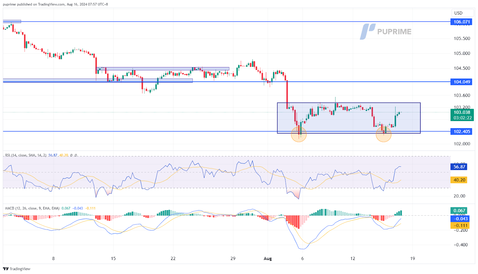The height and width of the screenshot is (274, 478).
Task: Select the 106.071 horizontal resistance line
Action: click(x=227, y=22)
